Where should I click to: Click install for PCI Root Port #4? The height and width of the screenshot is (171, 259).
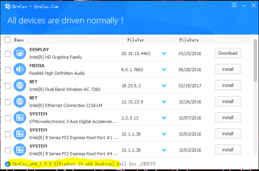[x=228, y=150]
